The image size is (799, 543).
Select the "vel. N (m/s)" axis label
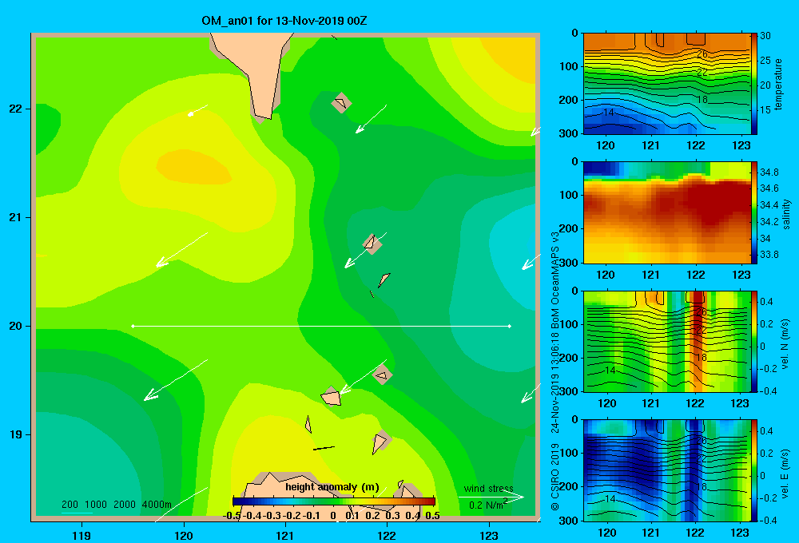coord(785,344)
